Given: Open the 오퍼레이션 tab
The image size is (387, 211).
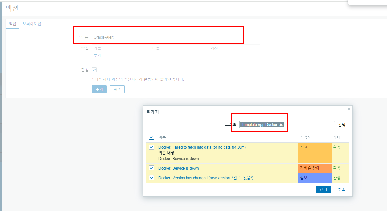Looking at the screenshot, I should [32, 24].
